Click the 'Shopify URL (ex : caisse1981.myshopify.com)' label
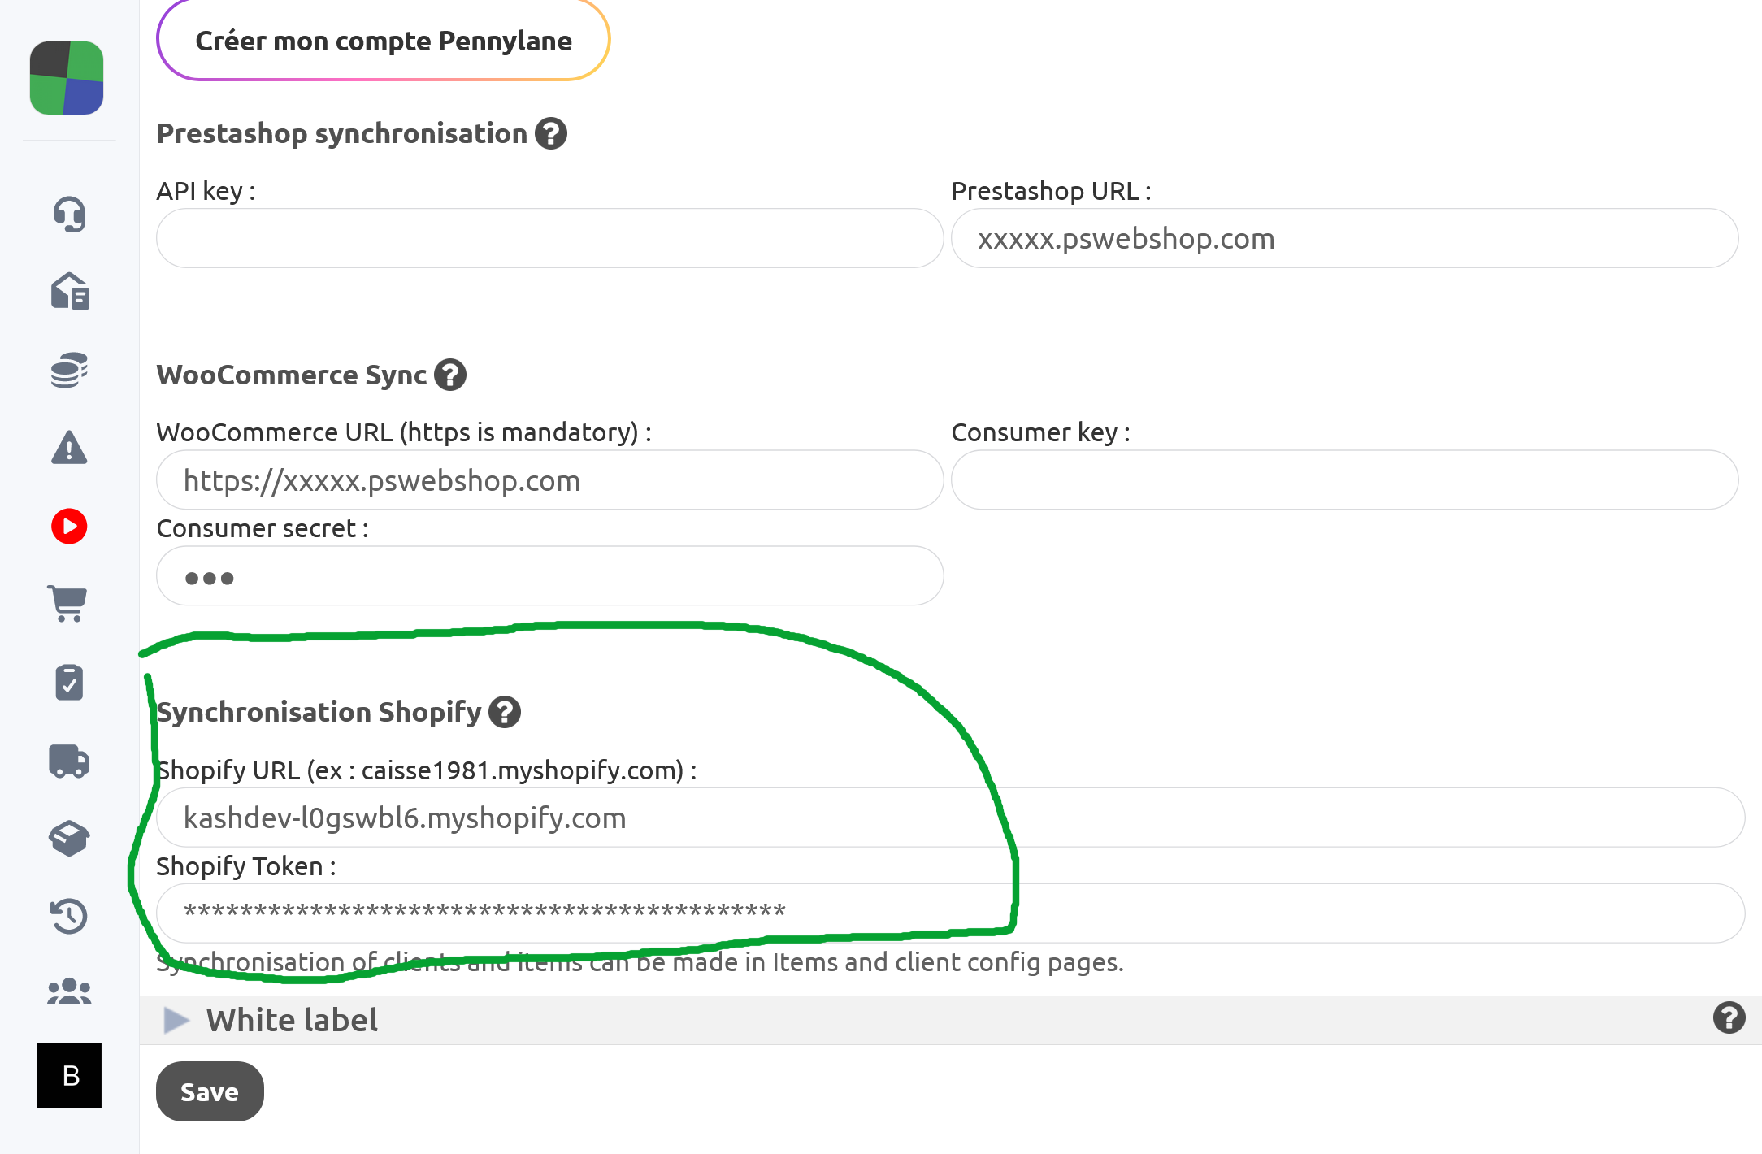The width and height of the screenshot is (1762, 1154). [427, 770]
